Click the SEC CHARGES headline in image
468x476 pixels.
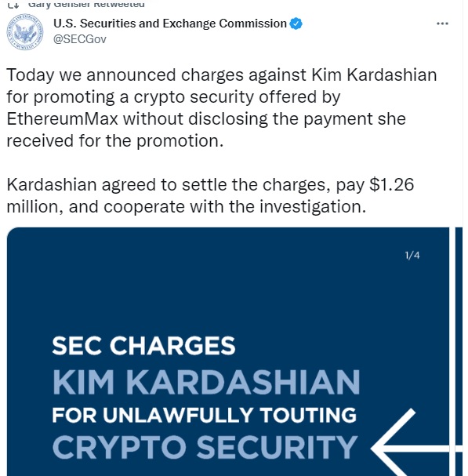click(143, 346)
